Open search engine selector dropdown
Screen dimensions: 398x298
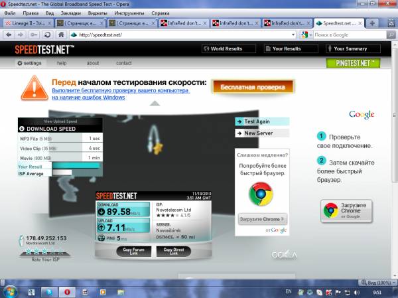(306, 35)
